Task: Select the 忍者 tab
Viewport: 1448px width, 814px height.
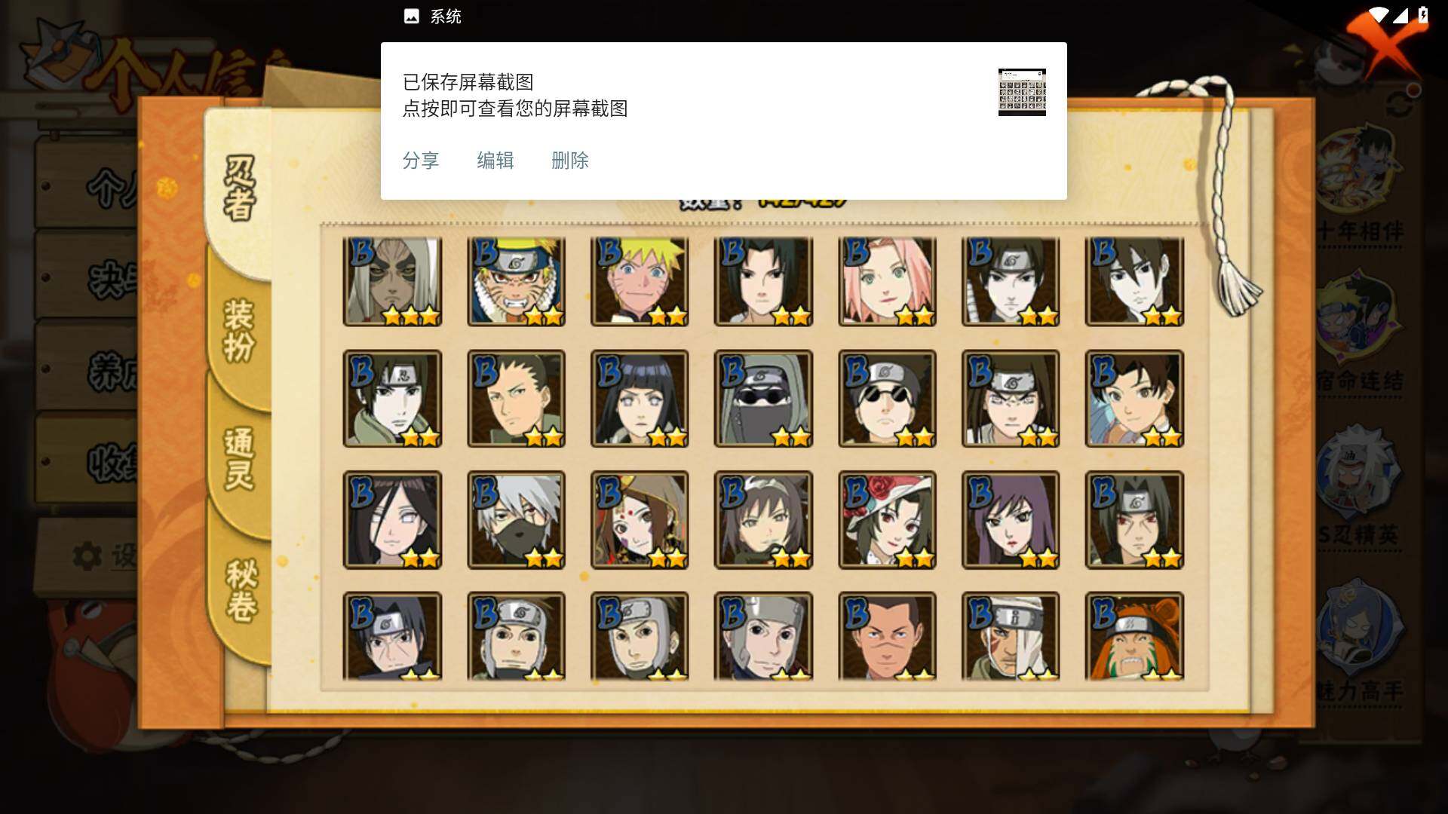Action: click(x=239, y=188)
